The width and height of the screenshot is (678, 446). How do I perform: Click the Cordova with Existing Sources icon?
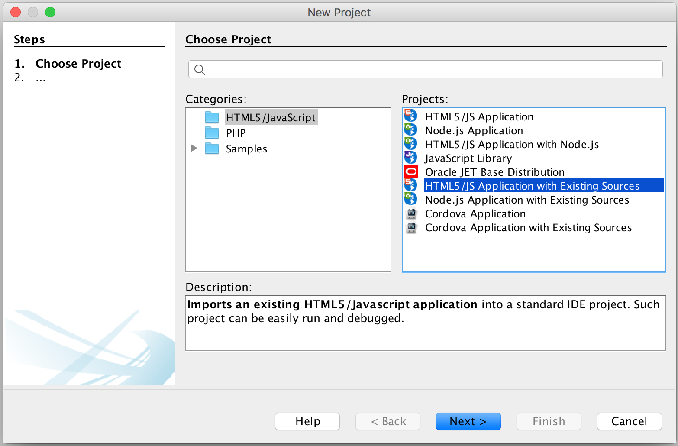[410, 227]
